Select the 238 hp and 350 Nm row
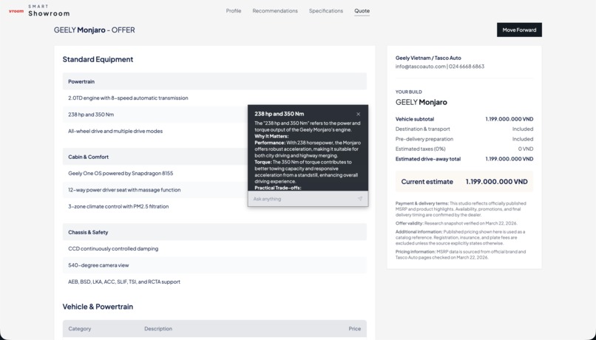This screenshot has height=340, width=596. point(155,115)
